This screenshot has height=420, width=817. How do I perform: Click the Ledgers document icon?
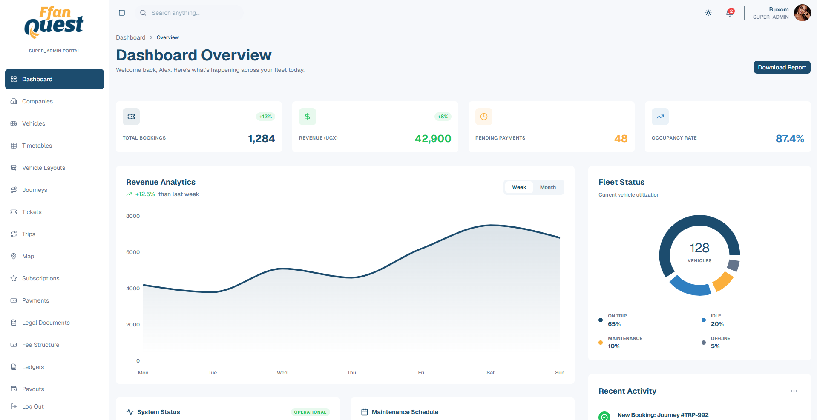click(14, 367)
